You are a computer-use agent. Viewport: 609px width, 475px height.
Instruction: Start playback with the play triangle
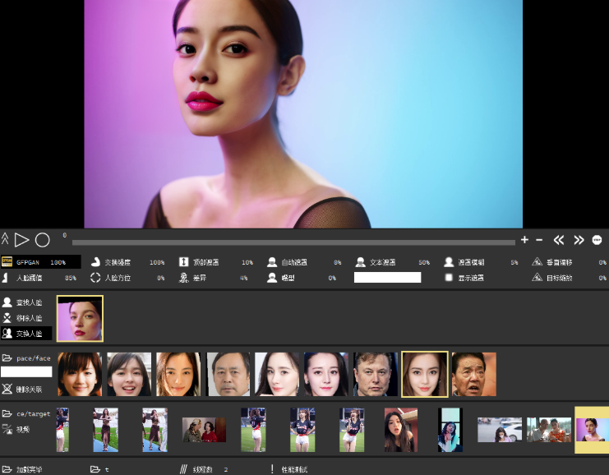(21, 240)
